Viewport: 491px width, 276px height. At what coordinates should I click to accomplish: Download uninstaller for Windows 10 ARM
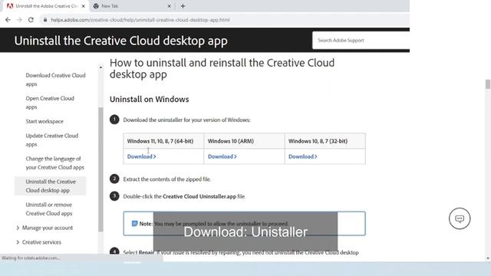(x=222, y=156)
